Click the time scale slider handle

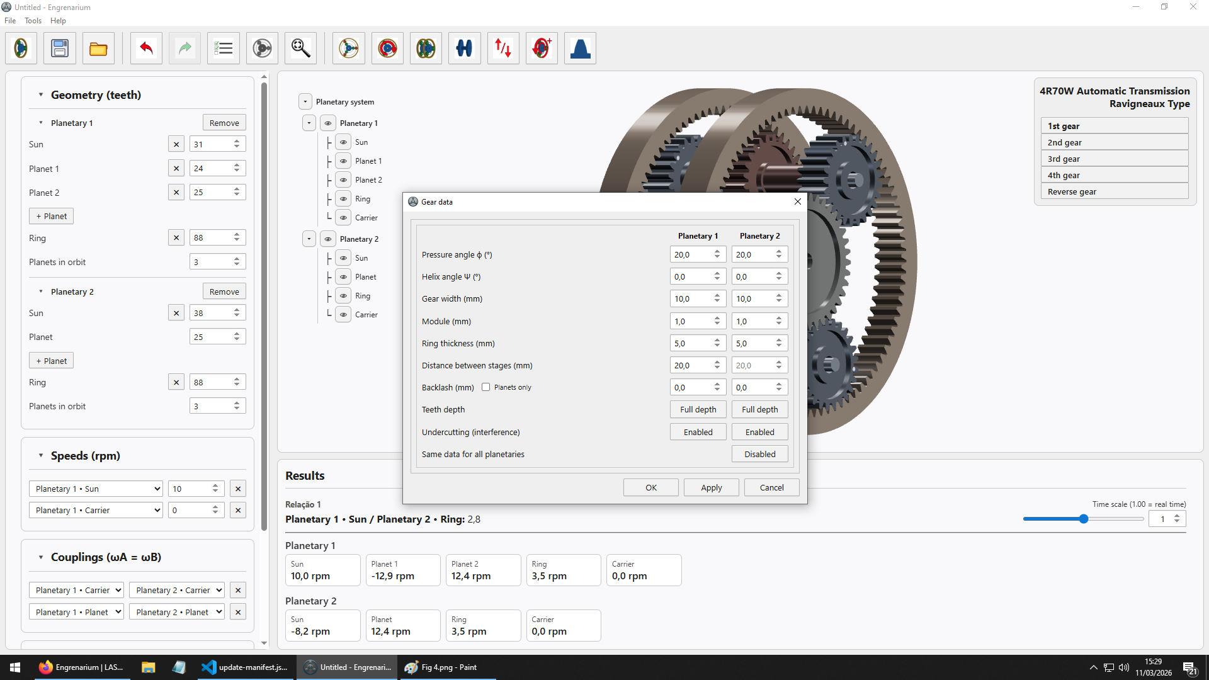(x=1083, y=519)
